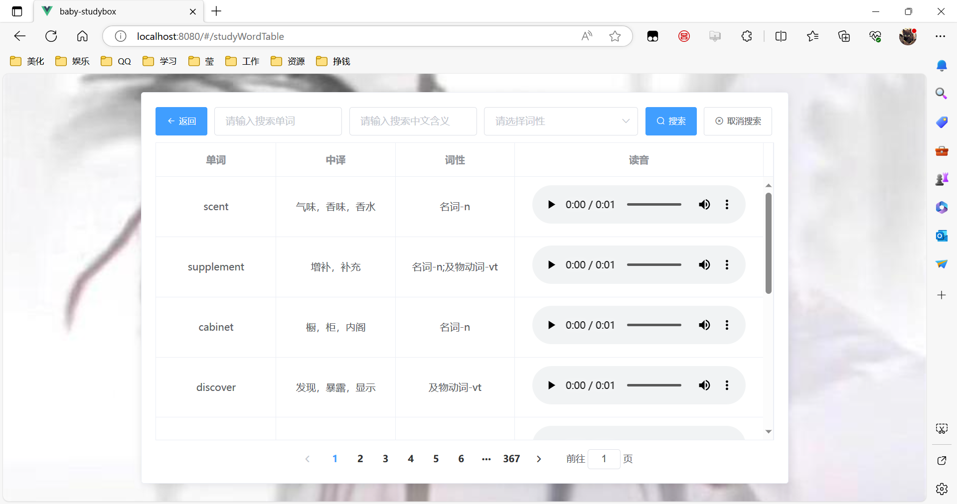
Task: Open the 娱乐 bookmarks folder
Action: pyautogui.click(x=73, y=61)
